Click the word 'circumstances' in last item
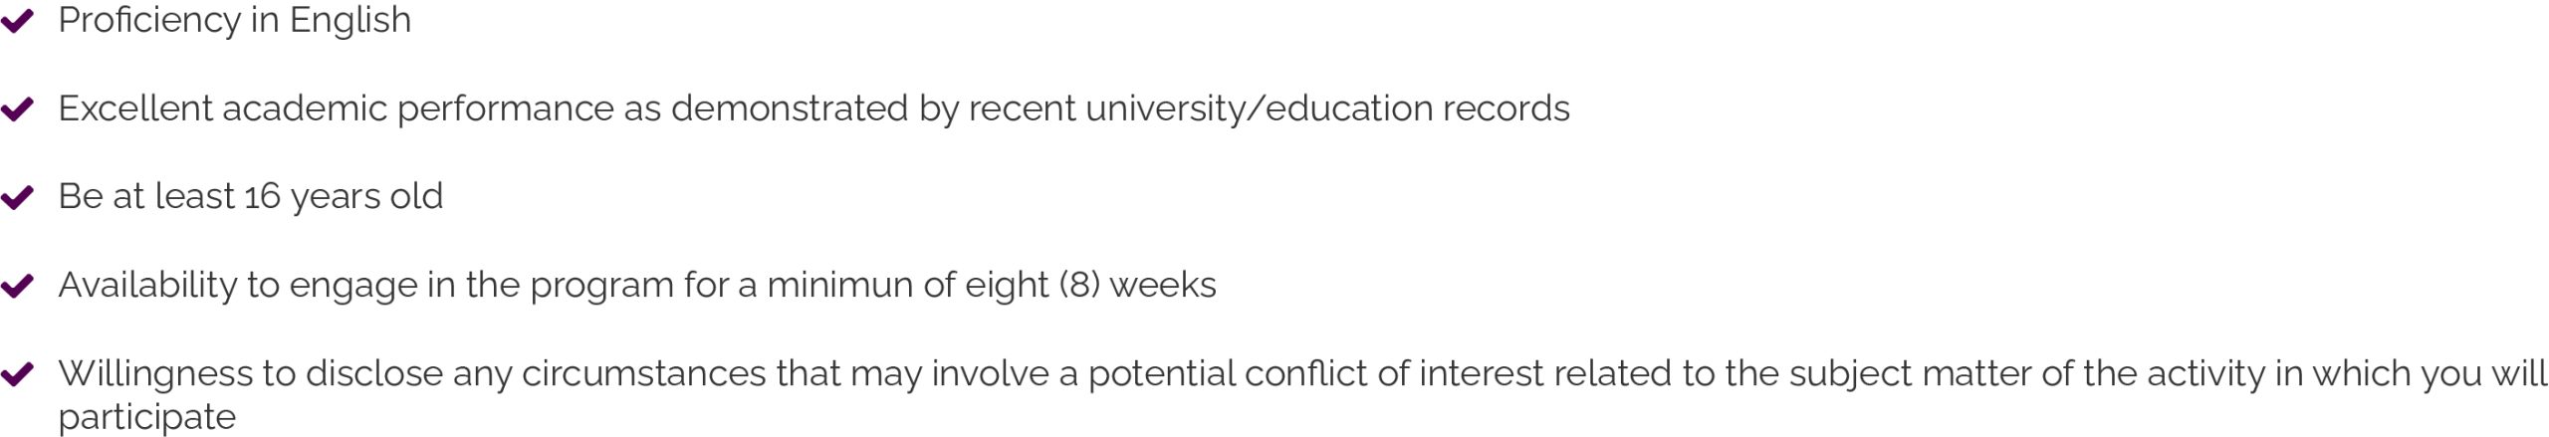 [644, 374]
